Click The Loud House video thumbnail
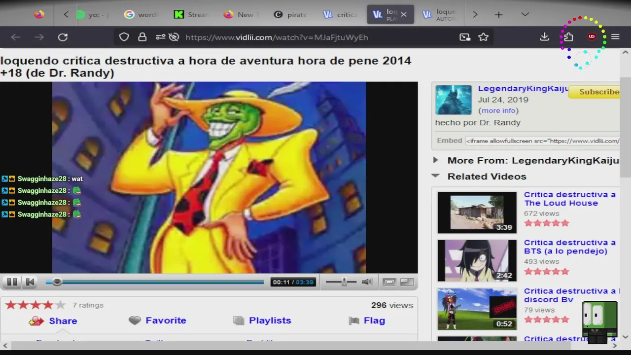The height and width of the screenshot is (355, 631). 477,213
